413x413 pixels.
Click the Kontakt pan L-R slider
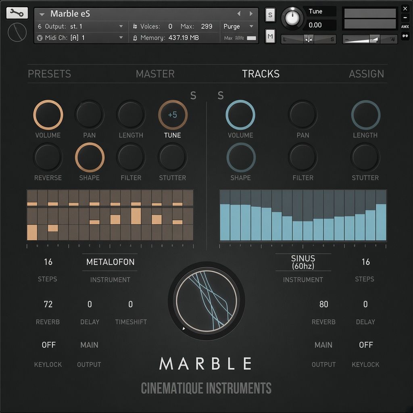(x=309, y=39)
